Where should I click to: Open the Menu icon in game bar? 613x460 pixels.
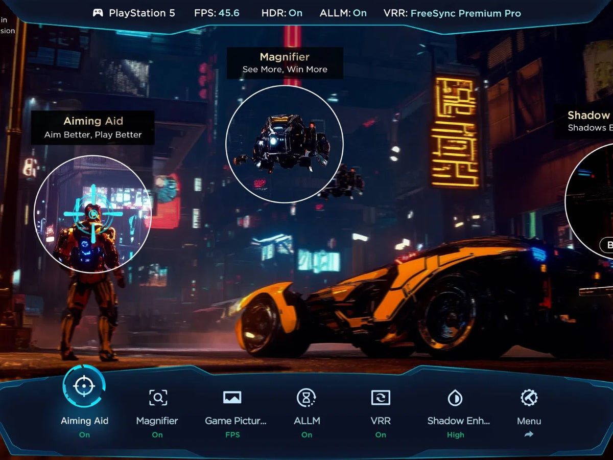coord(529,397)
